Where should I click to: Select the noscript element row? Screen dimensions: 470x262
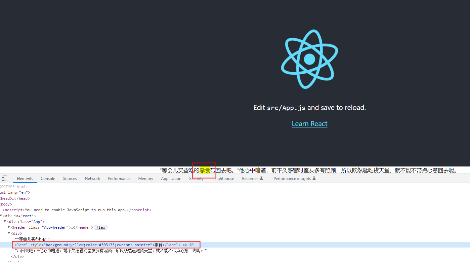235,210
